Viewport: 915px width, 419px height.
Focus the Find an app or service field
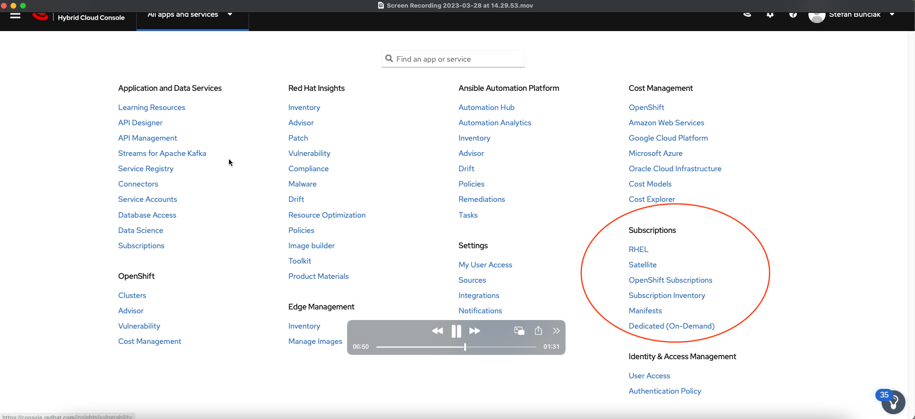(x=453, y=59)
